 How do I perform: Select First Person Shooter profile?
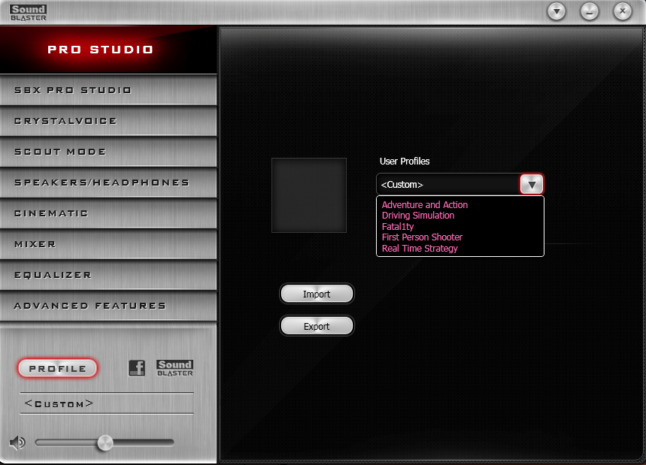pyautogui.click(x=422, y=237)
